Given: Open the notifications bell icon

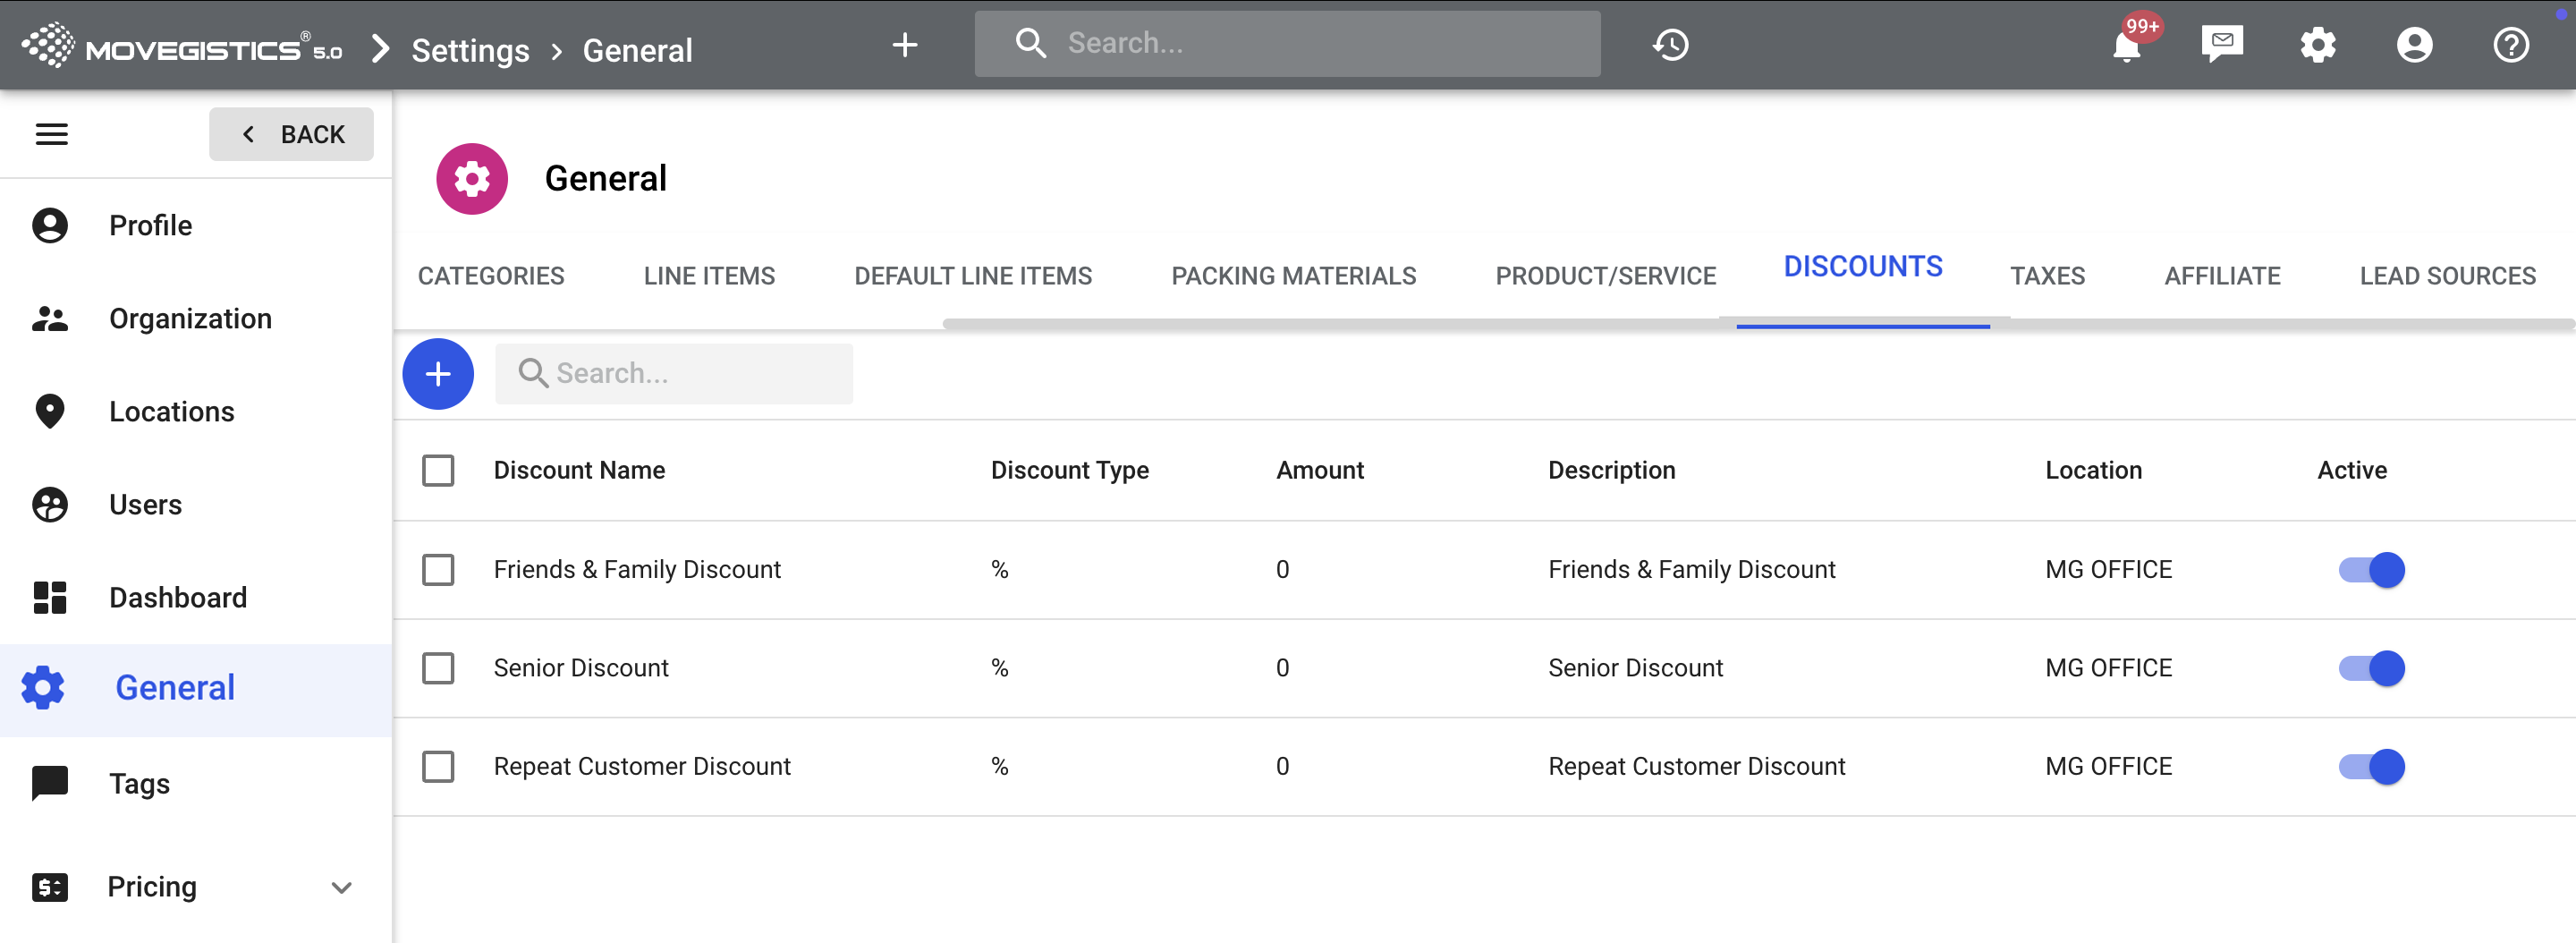Looking at the screenshot, I should click(x=2126, y=46).
